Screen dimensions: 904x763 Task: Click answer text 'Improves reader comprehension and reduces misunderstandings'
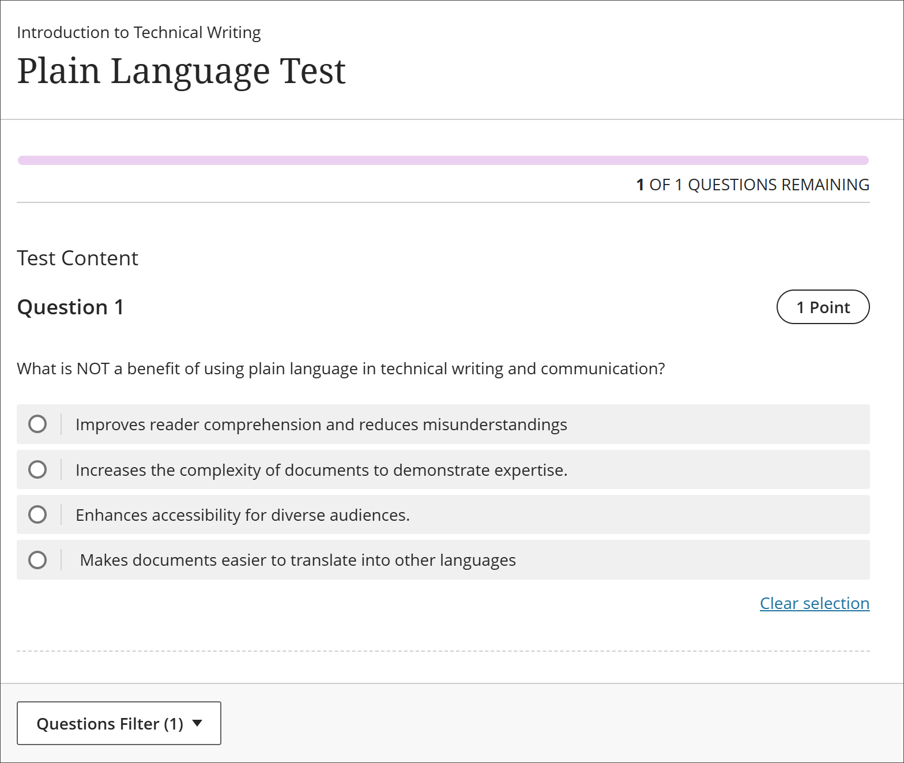[321, 424]
